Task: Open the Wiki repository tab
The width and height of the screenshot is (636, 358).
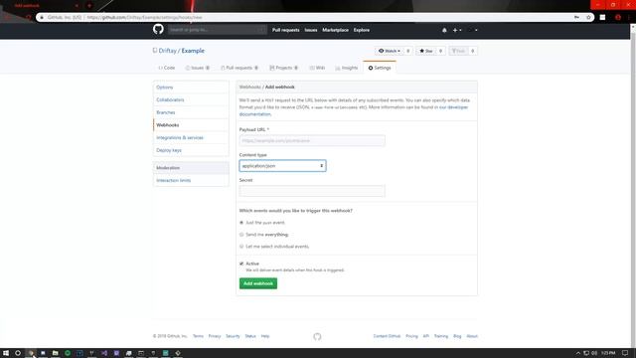Action: click(317, 68)
